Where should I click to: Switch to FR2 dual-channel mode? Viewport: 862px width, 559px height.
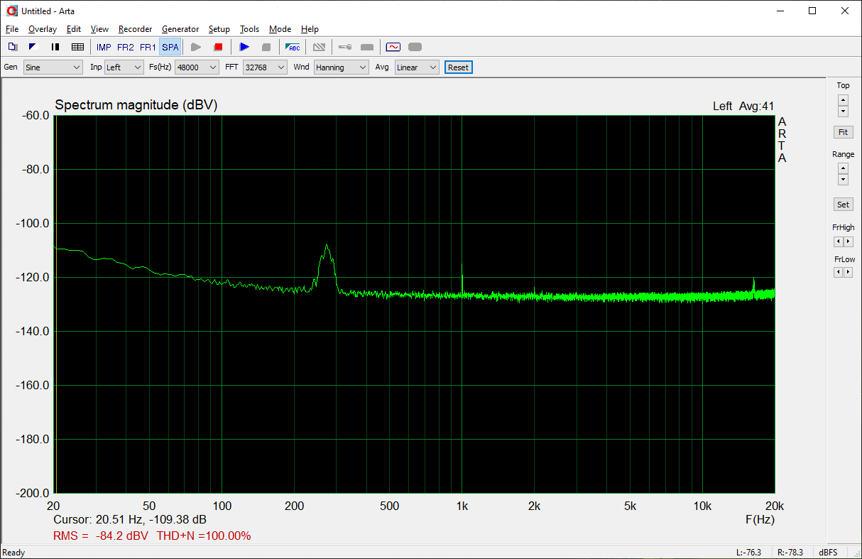pos(126,48)
